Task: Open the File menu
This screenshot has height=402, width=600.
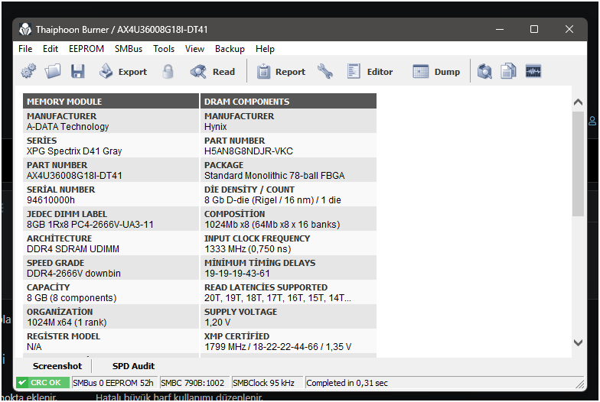Action: (25, 49)
